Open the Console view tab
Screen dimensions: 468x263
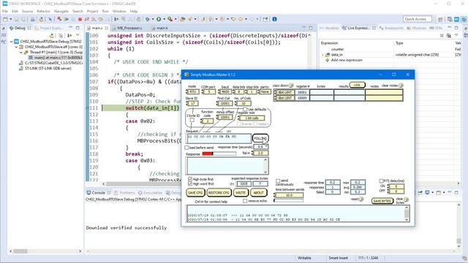[x=98, y=193]
